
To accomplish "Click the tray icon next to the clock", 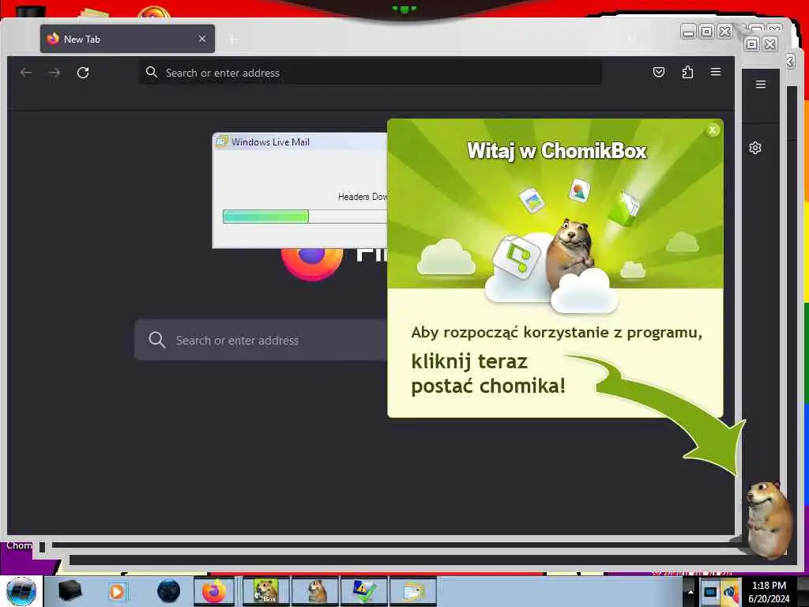I will [x=730, y=591].
